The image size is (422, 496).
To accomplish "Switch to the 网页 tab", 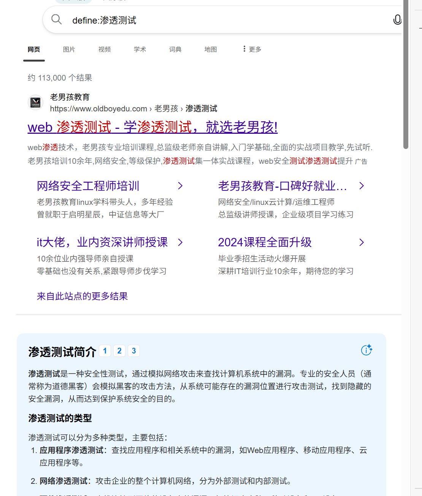I will 34,49.
